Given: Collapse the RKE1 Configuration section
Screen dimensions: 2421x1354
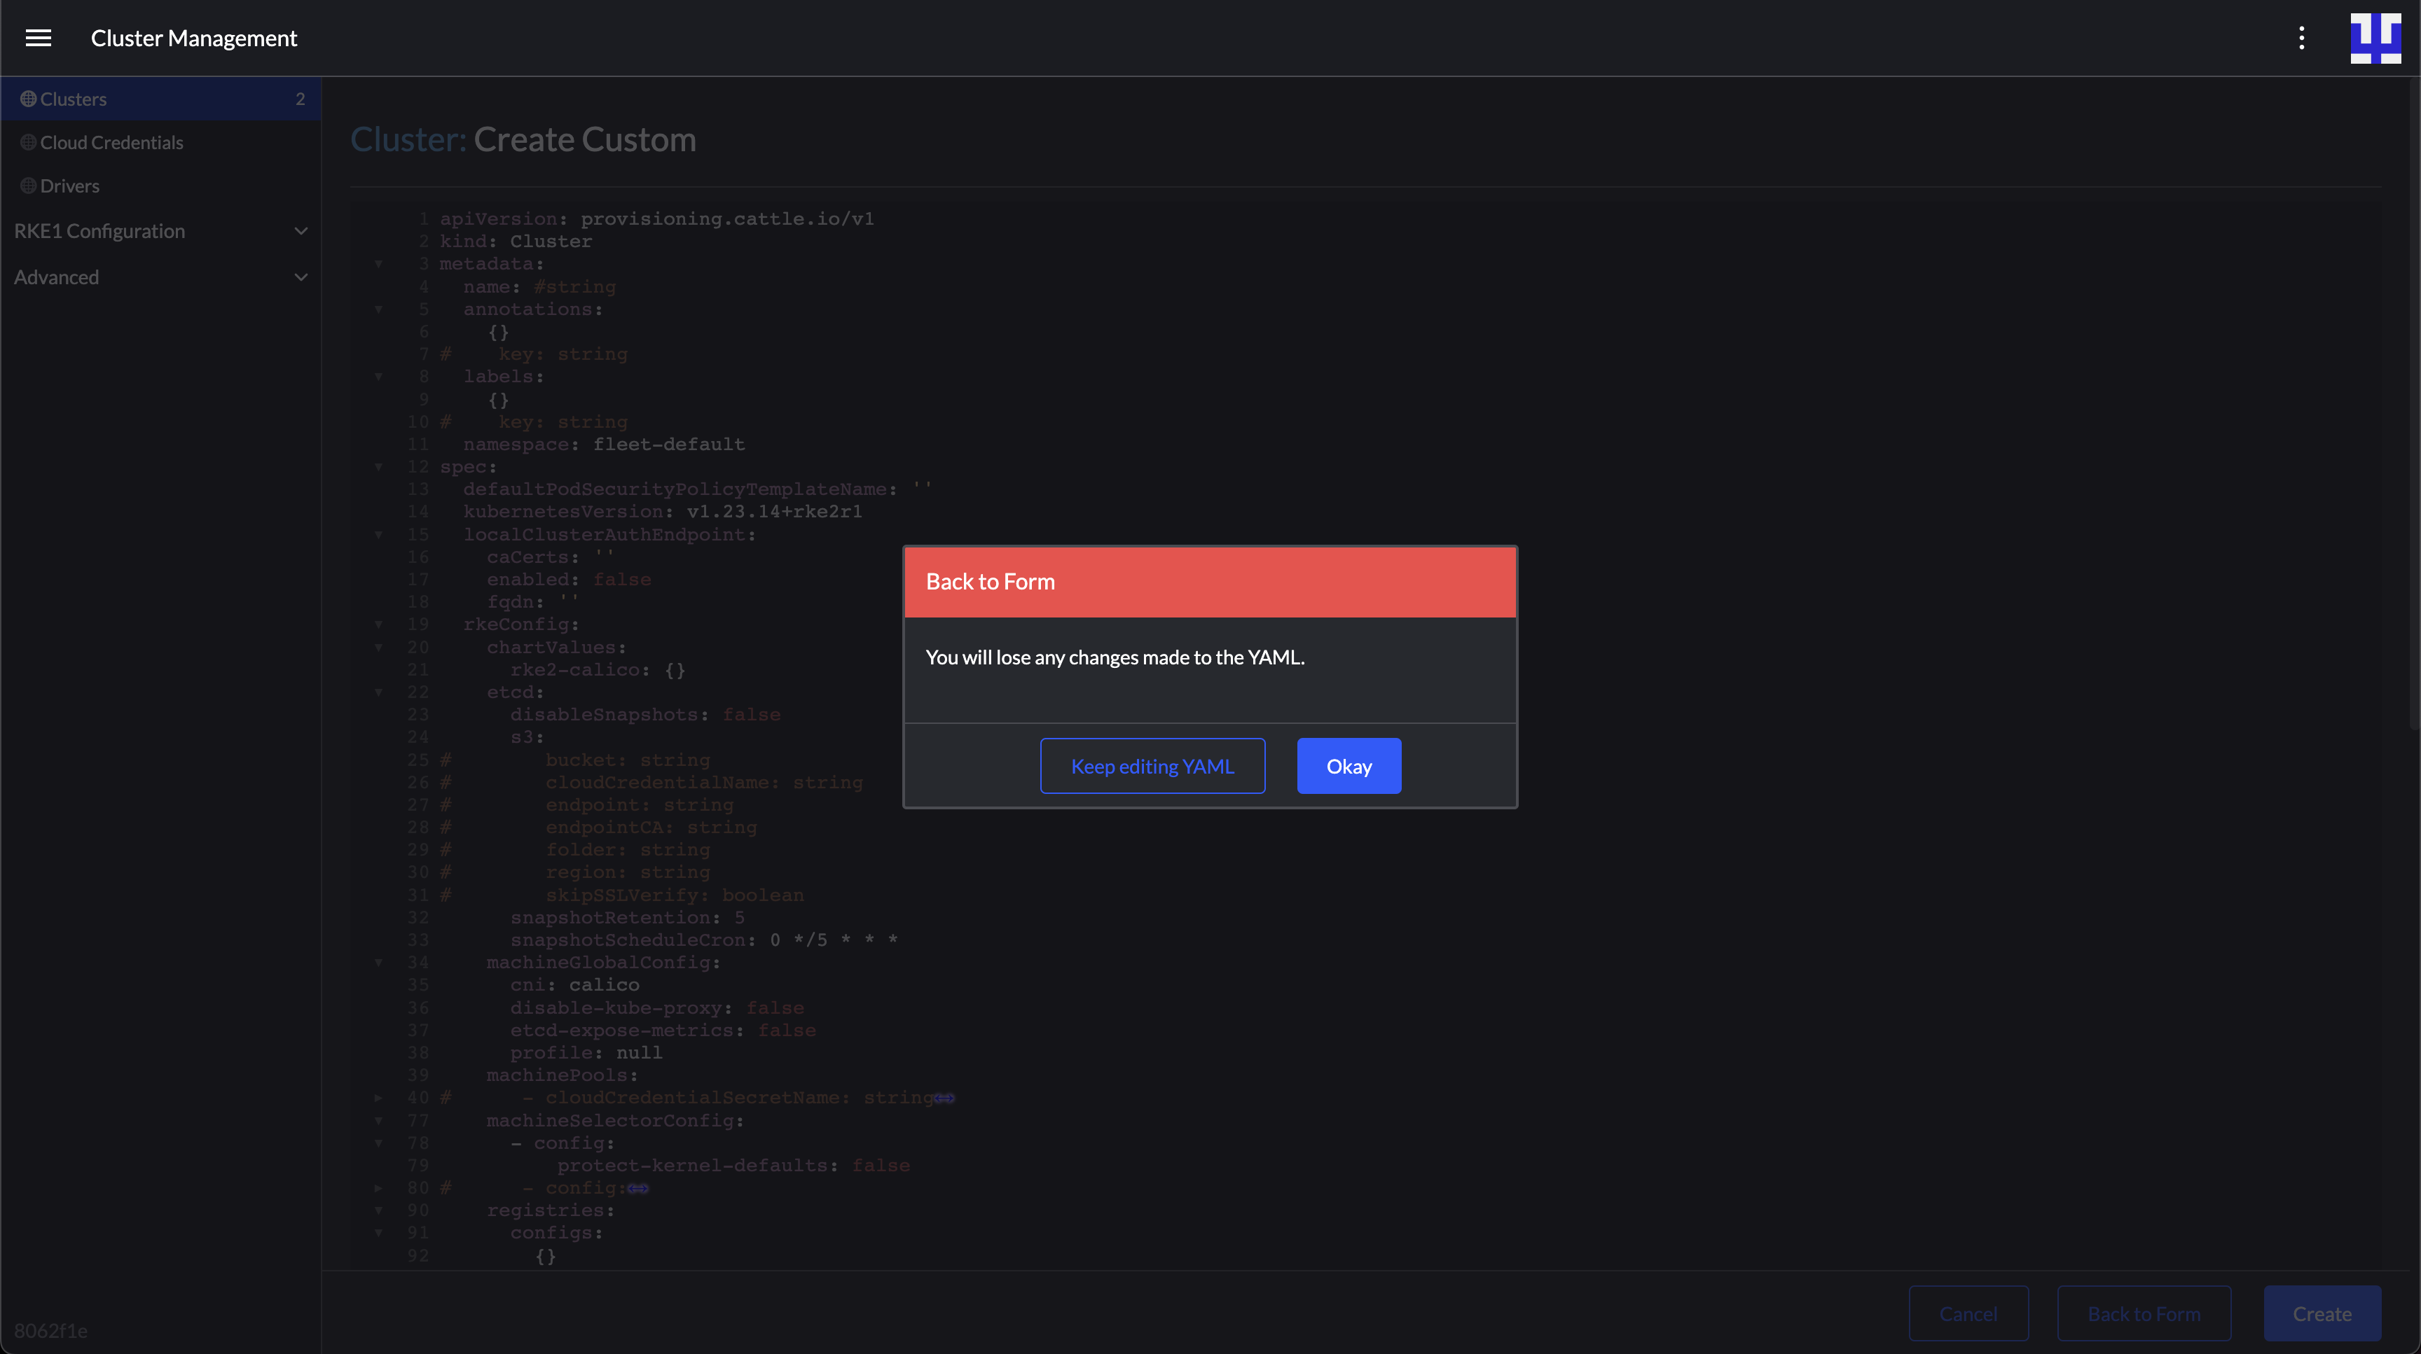Looking at the screenshot, I should pos(300,230).
